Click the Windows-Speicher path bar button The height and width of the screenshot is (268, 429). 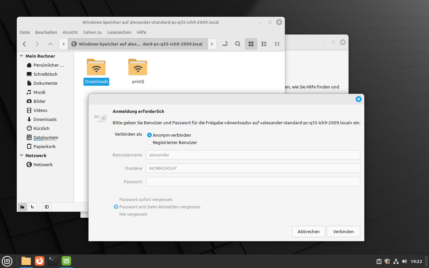138,44
